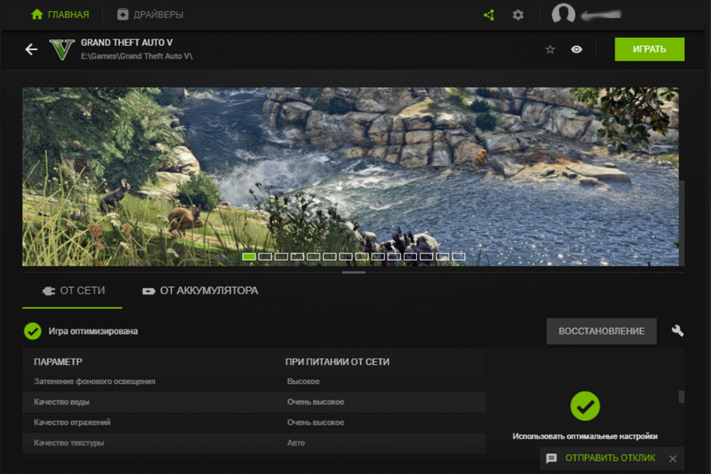
Task: Select the second screenshot indicator box
Action: coord(265,256)
